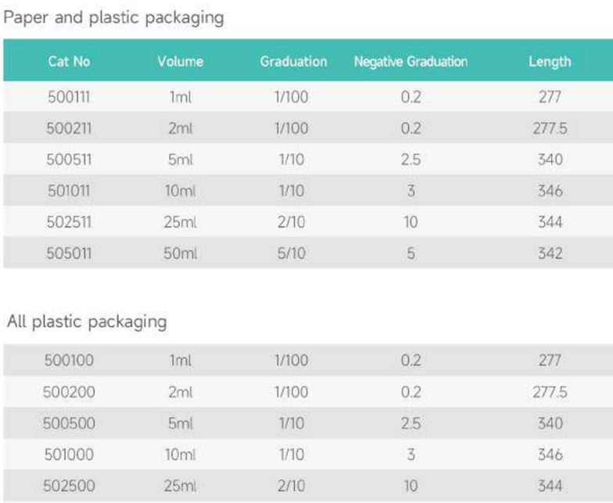Click the 500500 catalog entry
This screenshot has width=613, height=503.
[x=69, y=423]
